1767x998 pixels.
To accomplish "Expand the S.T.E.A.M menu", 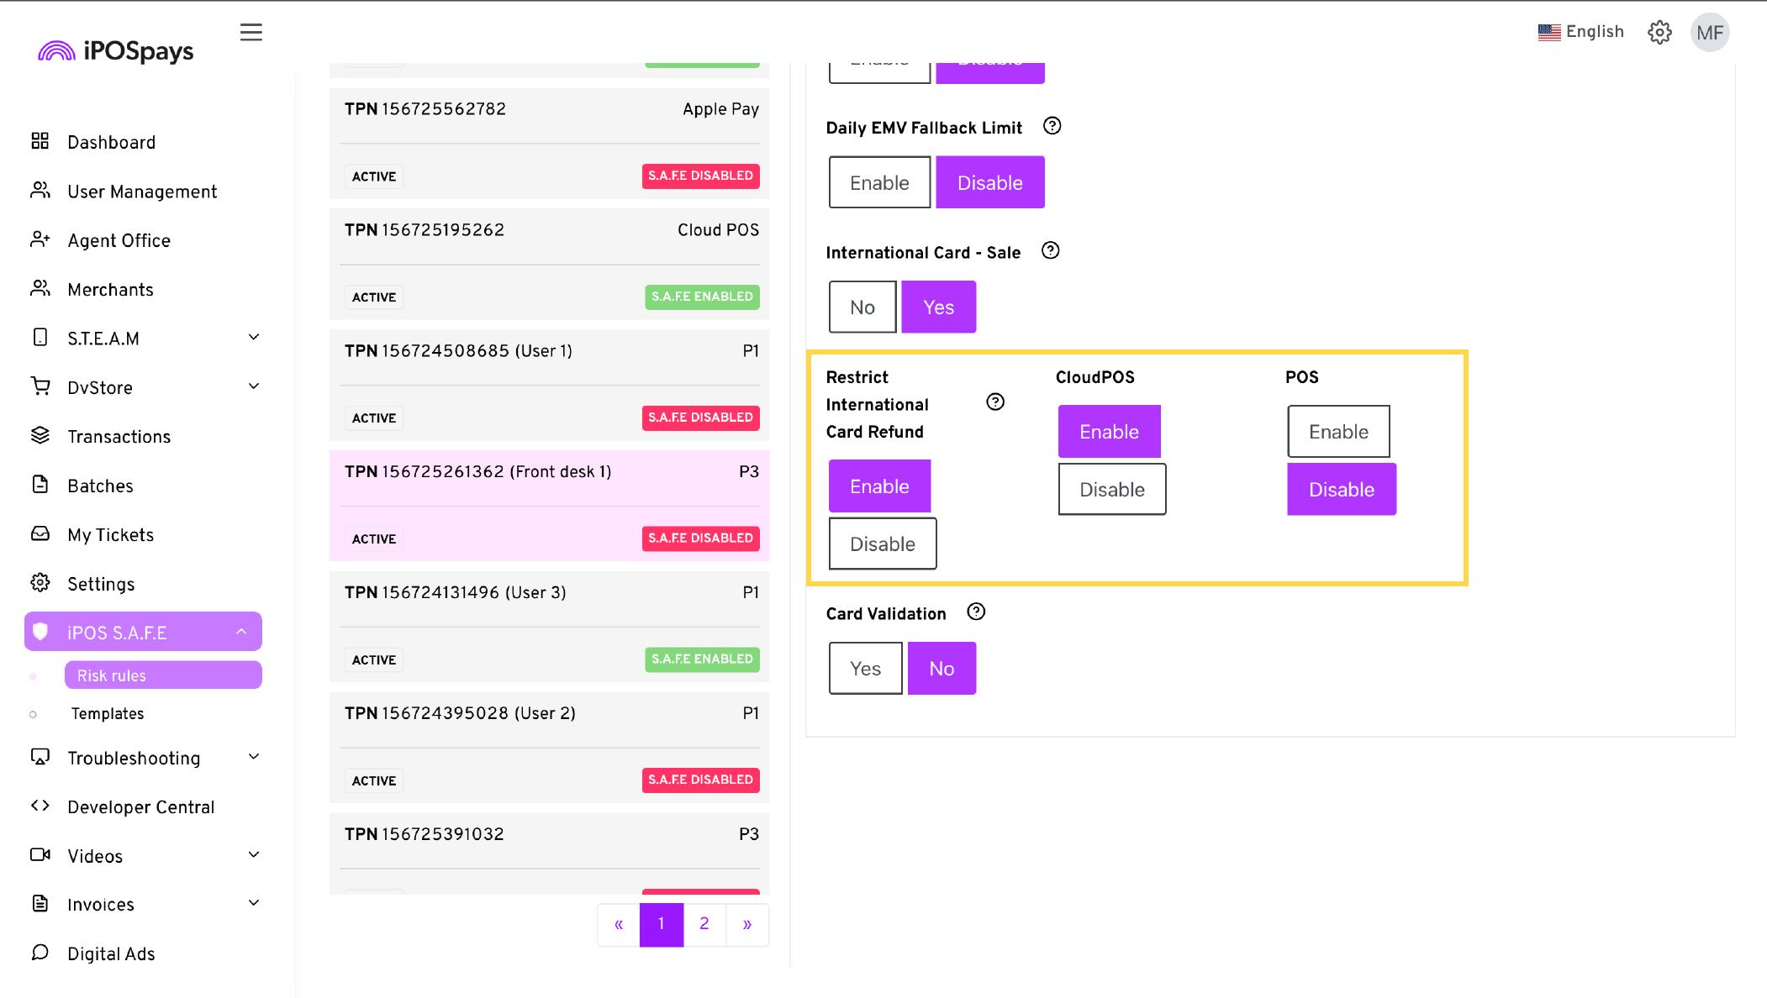I will click(x=144, y=338).
